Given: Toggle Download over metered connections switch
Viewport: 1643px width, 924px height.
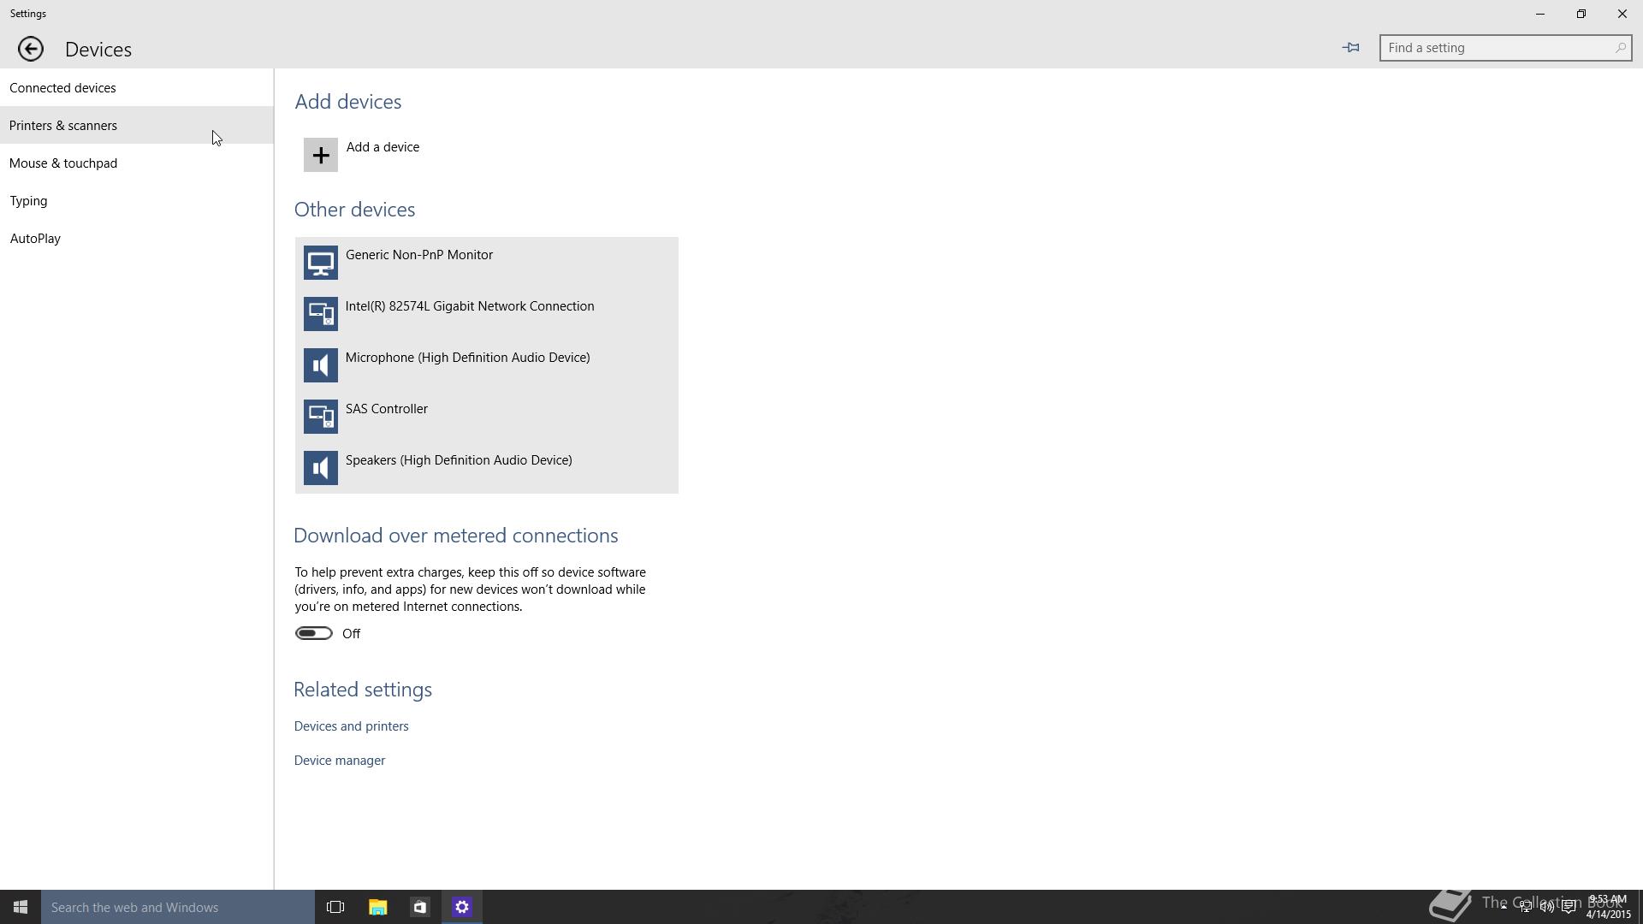Looking at the screenshot, I should click(314, 633).
